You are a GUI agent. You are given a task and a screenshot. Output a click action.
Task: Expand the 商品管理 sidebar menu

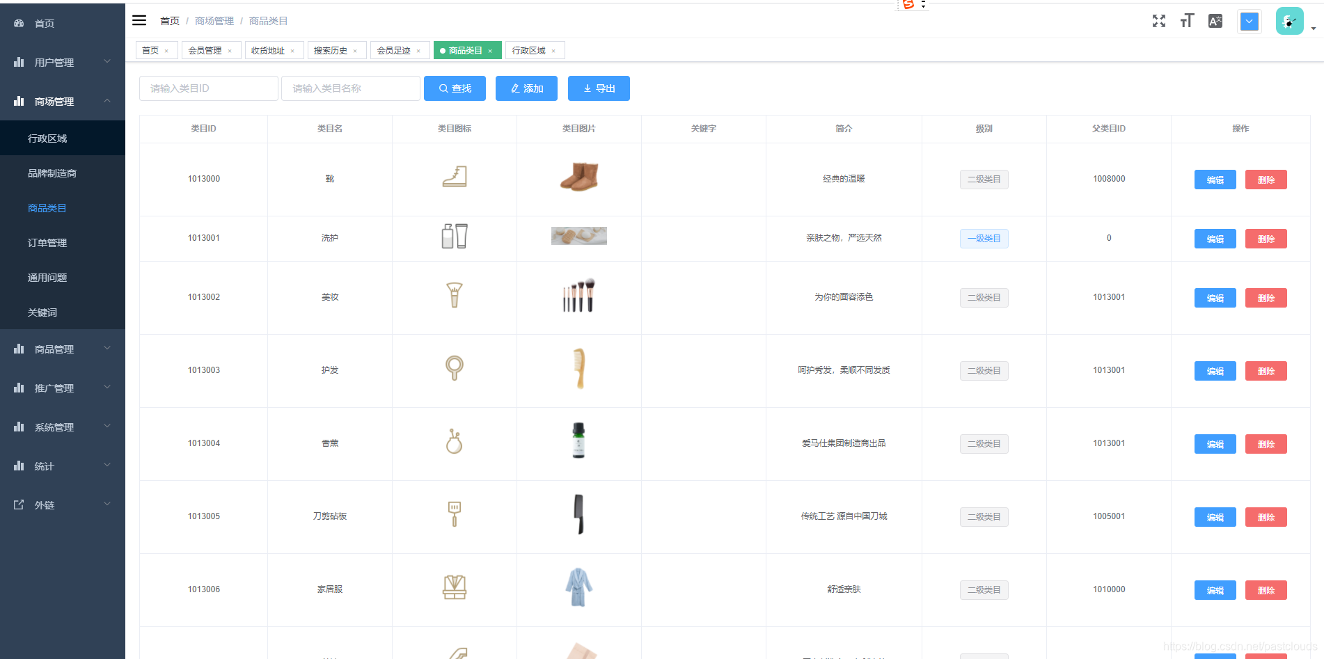click(x=63, y=349)
